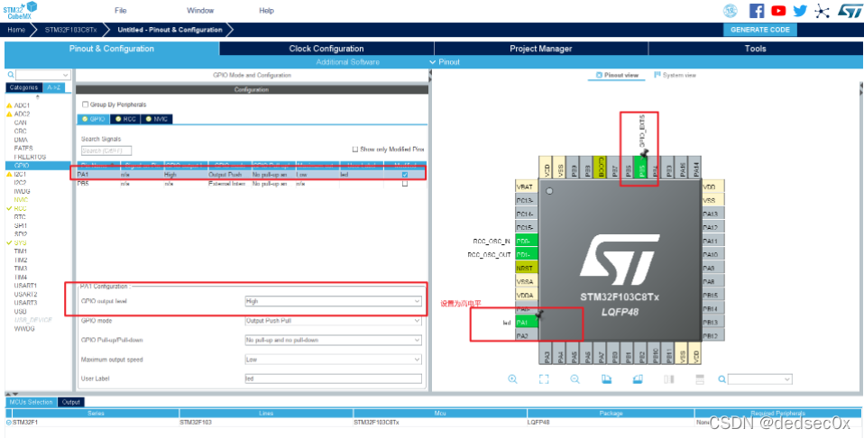
Task: Zoom out on the chip pinout
Action: coord(574,379)
